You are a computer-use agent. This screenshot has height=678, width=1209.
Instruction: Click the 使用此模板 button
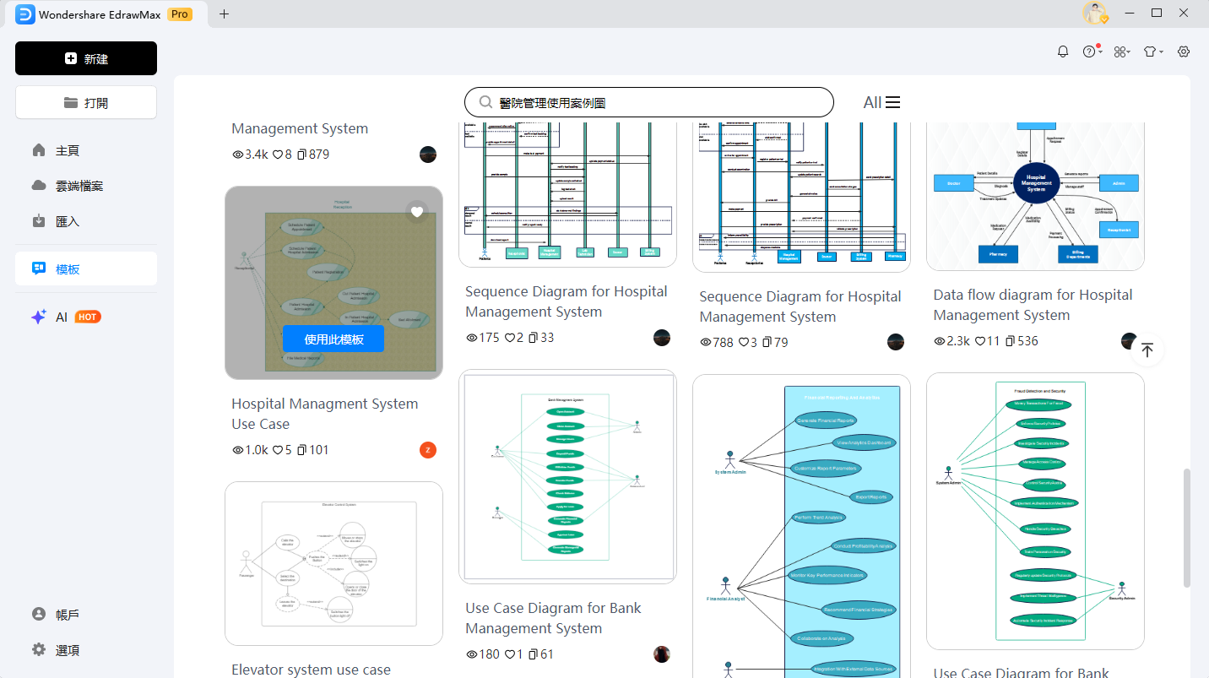(x=333, y=339)
